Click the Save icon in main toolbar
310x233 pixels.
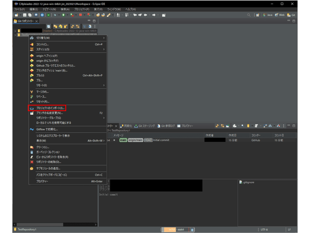click(25, 15)
